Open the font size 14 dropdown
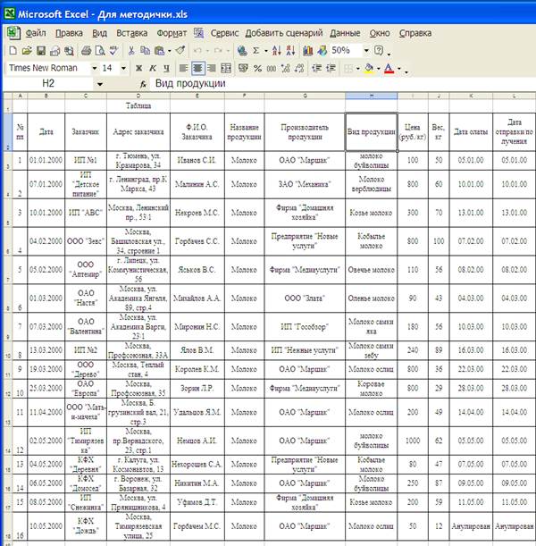This screenshot has height=546, width=536. [123, 68]
